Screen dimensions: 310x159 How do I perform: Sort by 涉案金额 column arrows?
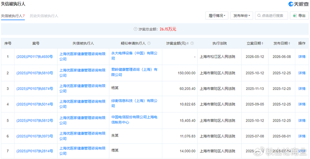(x=188, y=44)
